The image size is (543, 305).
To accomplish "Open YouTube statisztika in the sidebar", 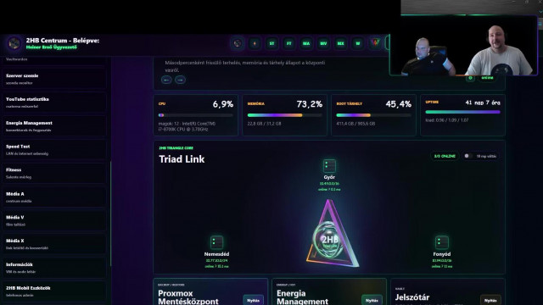I will tap(54, 103).
